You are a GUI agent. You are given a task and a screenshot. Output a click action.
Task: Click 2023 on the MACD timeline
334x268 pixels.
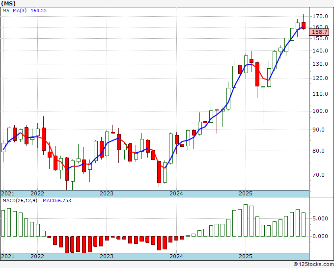tap(107, 256)
